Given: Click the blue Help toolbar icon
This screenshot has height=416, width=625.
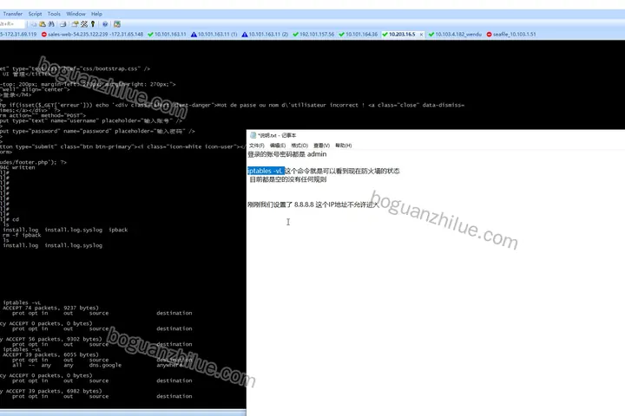Looking at the screenshot, I should [105, 24].
